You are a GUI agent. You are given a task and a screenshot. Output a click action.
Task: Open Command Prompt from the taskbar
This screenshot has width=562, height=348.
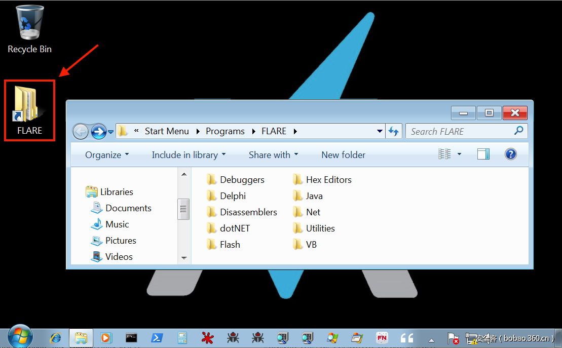131,337
